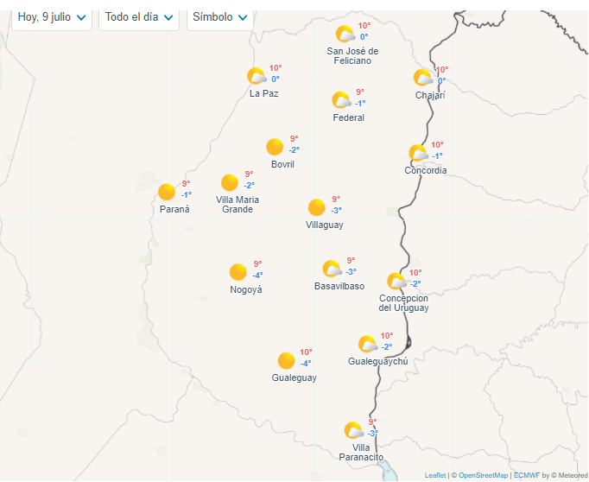
Task: Select the Bovril sunny weather icon
Action: pyautogui.click(x=275, y=147)
